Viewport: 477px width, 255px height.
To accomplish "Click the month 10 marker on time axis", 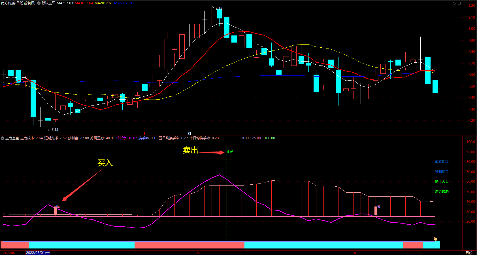I will tap(355, 253).
